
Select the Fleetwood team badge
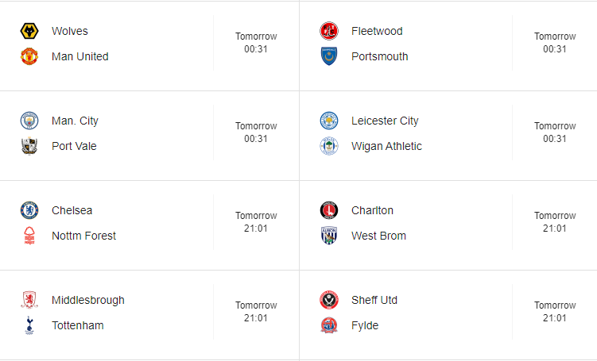click(329, 31)
